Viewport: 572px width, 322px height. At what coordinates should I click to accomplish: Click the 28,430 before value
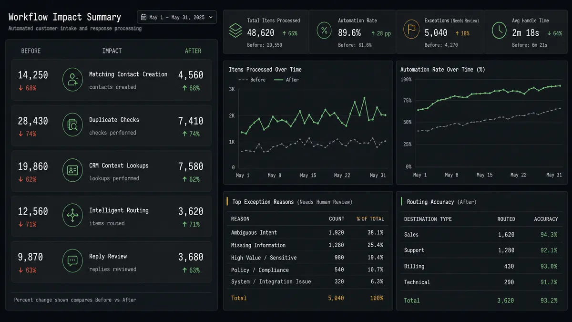tap(33, 121)
